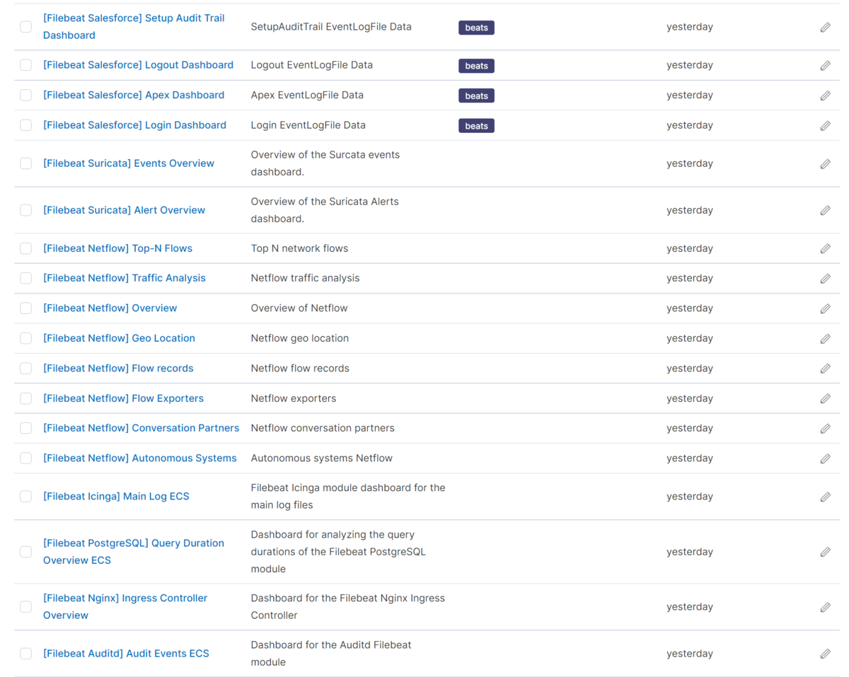Screen dimensions: 849x677
Task: Click 'Netflow geo location' description text
Action: [300, 338]
